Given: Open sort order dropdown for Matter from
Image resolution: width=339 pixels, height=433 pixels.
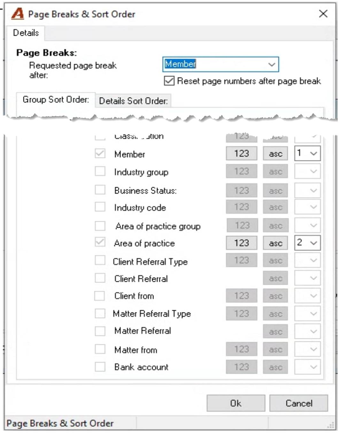Looking at the screenshot, I should pyautogui.click(x=307, y=349).
